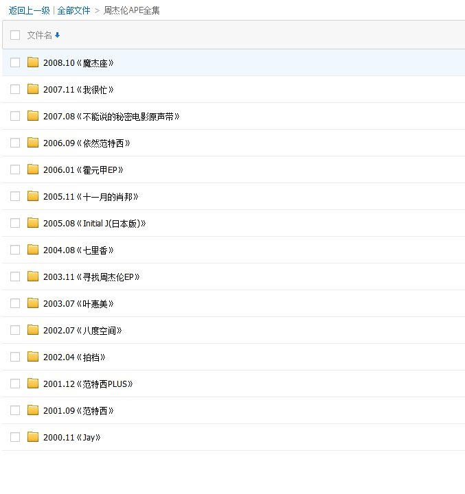Open folder name 2005.11《十一月的肖邦》
The image size is (465, 494).
[91, 197]
